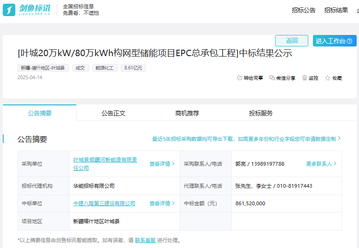359x248 pixels.
Task: Click the 收藏 star favorite icon
Action: pyautogui.click(x=328, y=78)
